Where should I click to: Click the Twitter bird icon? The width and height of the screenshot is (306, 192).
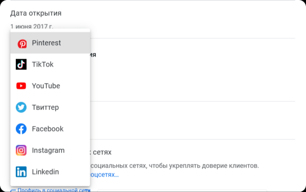pyautogui.click(x=21, y=107)
